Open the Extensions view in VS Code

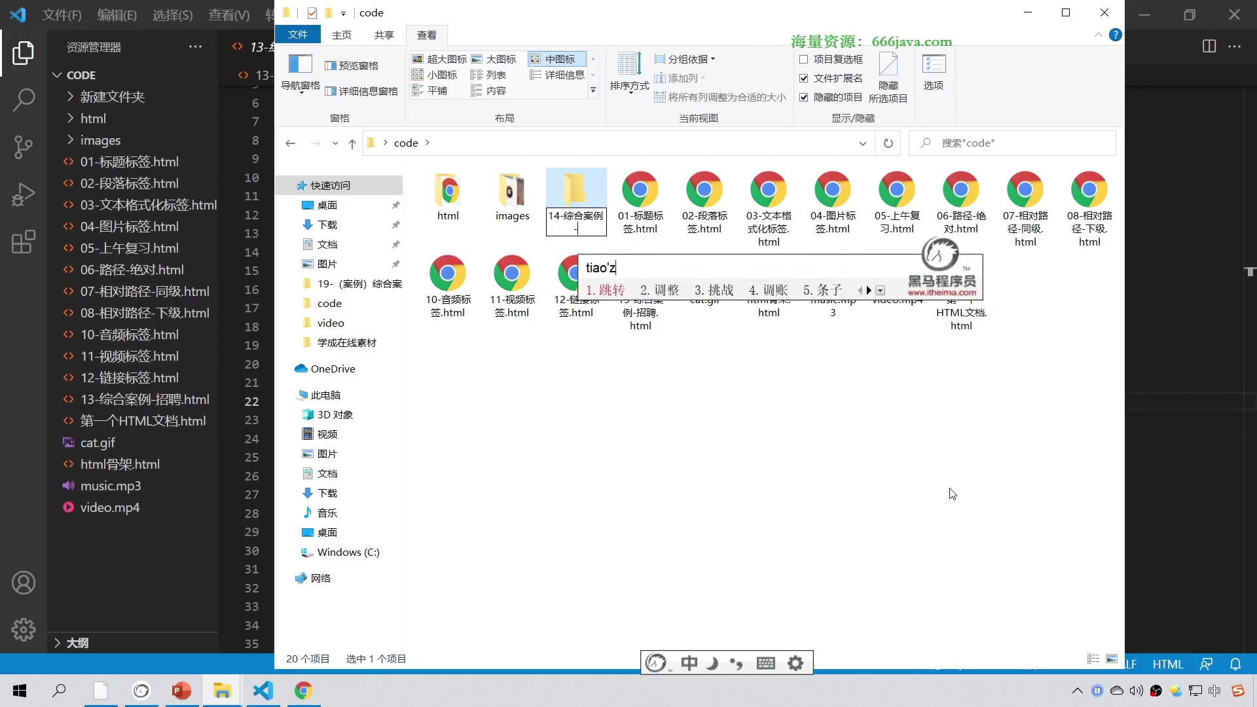coord(24,242)
